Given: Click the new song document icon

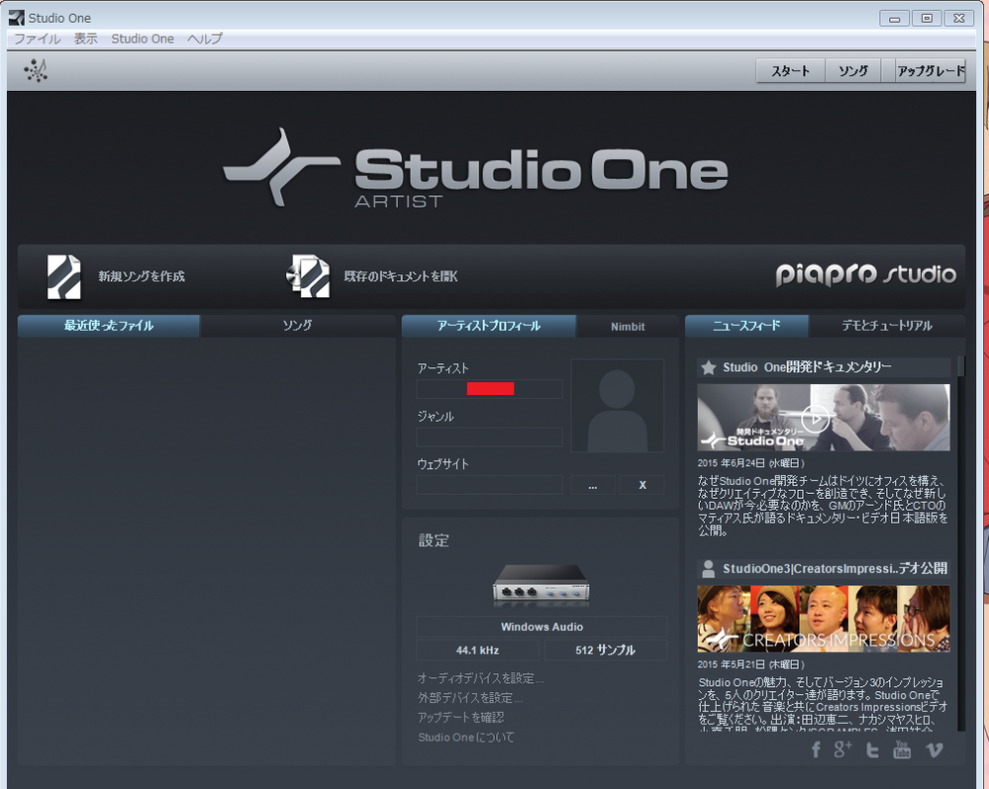Looking at the screenshot, I should (x=64, y=276).
